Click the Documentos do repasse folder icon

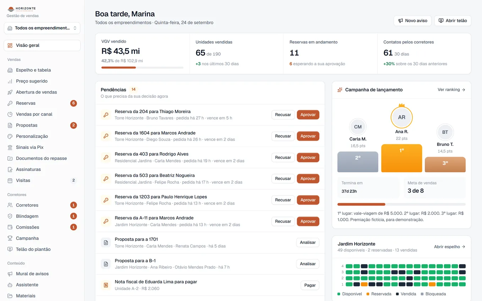pyautogui.click(x=10, y=158)
